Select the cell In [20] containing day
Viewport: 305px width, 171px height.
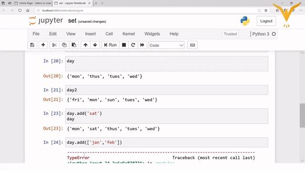click(167, 64)
